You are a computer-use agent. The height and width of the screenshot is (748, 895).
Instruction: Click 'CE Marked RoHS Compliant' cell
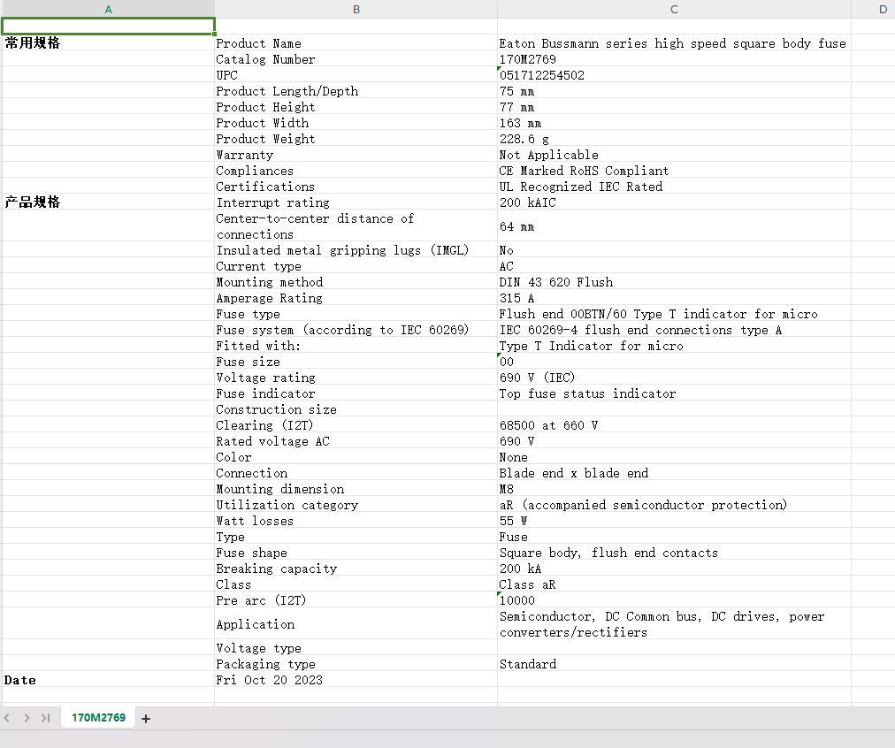[674, 172]
